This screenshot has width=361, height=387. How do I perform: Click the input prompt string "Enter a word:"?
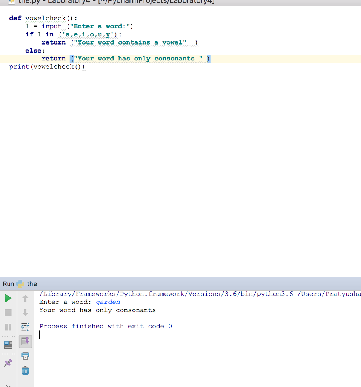pos(100,26)
